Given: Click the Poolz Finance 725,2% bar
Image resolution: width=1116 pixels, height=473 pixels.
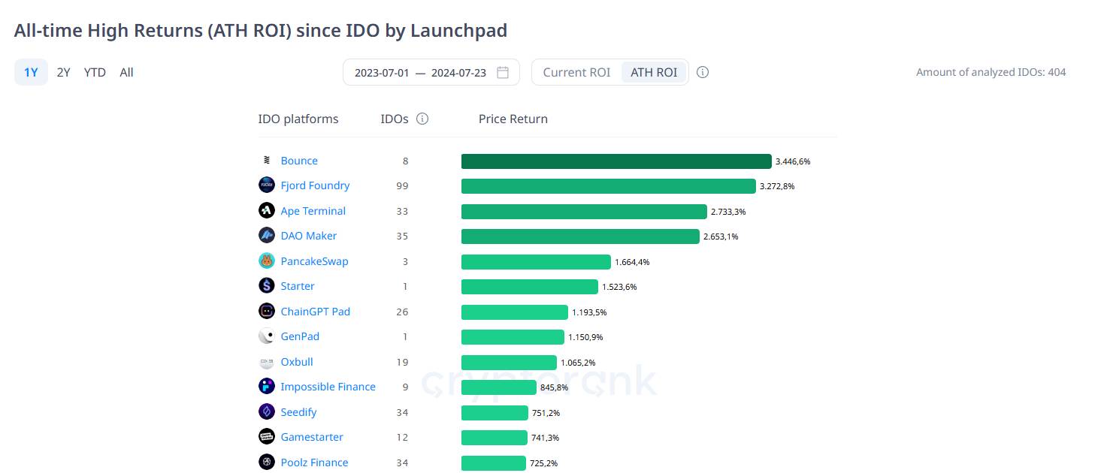Looking at the screenshot, I should coord(494,463).
